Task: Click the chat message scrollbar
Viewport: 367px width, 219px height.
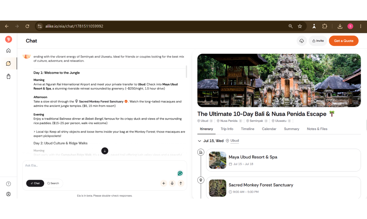Action: (x=186, y=71)
